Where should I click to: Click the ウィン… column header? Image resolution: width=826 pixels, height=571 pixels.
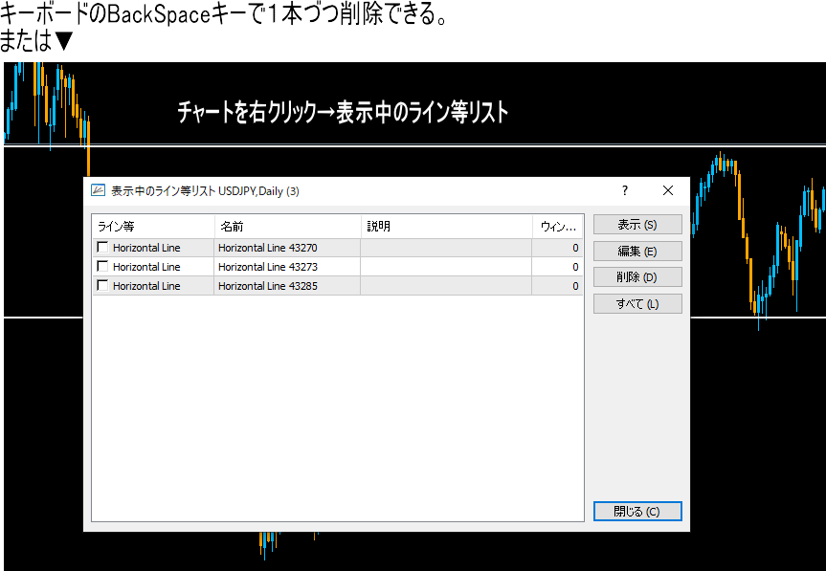pyautogui.click(x=557, y=227)
